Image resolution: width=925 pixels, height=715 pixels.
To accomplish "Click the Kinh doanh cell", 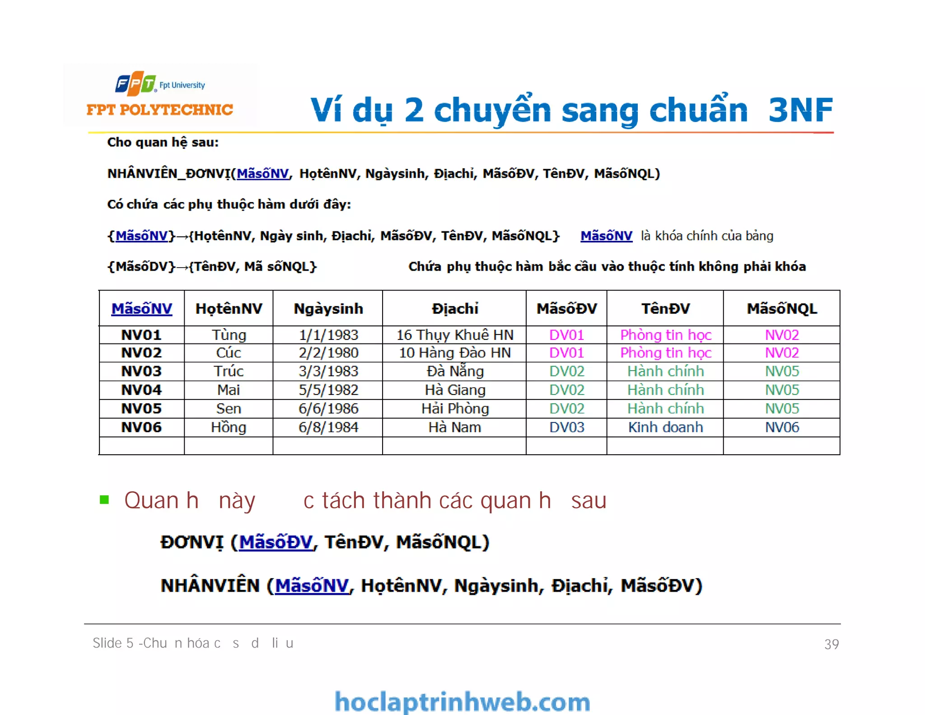I will pyautogui.click(x=666, y=427).
